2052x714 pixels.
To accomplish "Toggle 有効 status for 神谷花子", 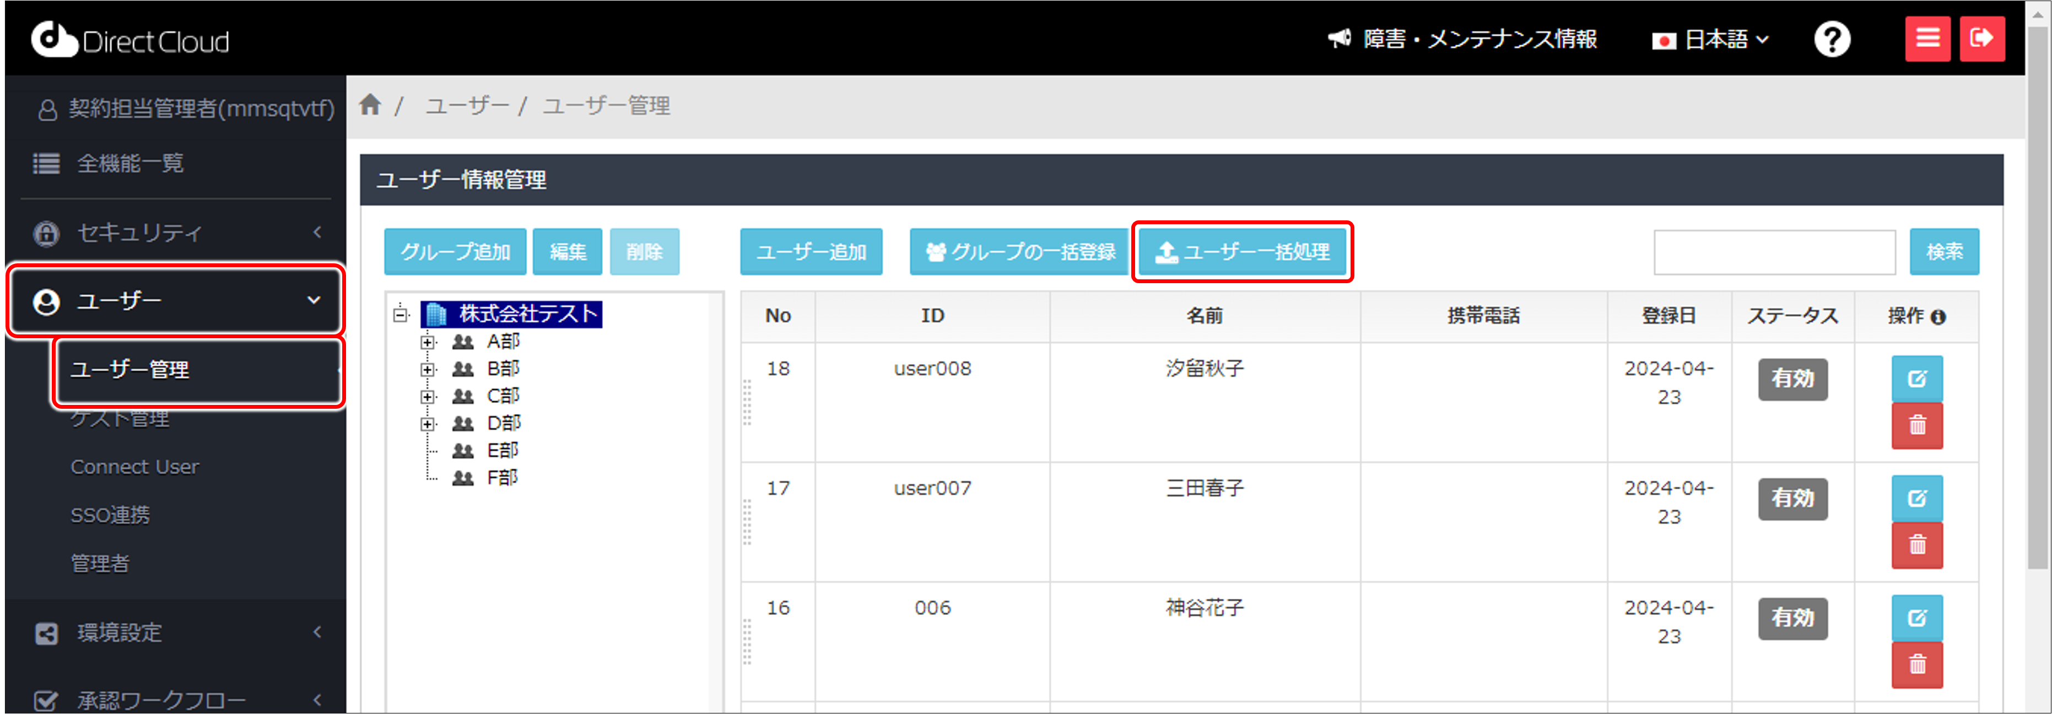I will pyautogui.click(x=1792, y=618).
